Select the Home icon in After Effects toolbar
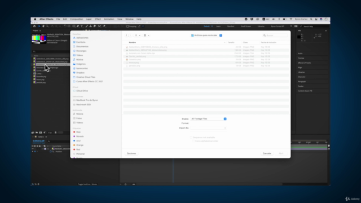This screenshot has width=361, height=203. (34, 27)
